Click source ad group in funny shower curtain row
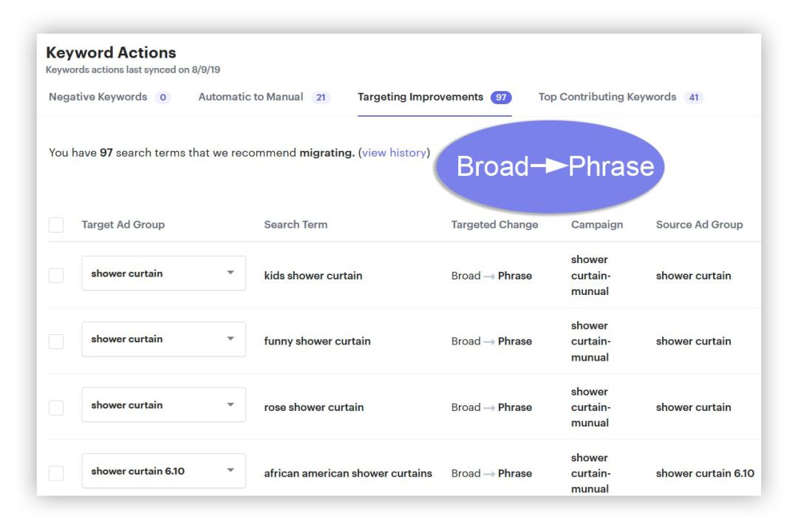The image size is (798, 530). pyautogui.click(x=693, y=341)
